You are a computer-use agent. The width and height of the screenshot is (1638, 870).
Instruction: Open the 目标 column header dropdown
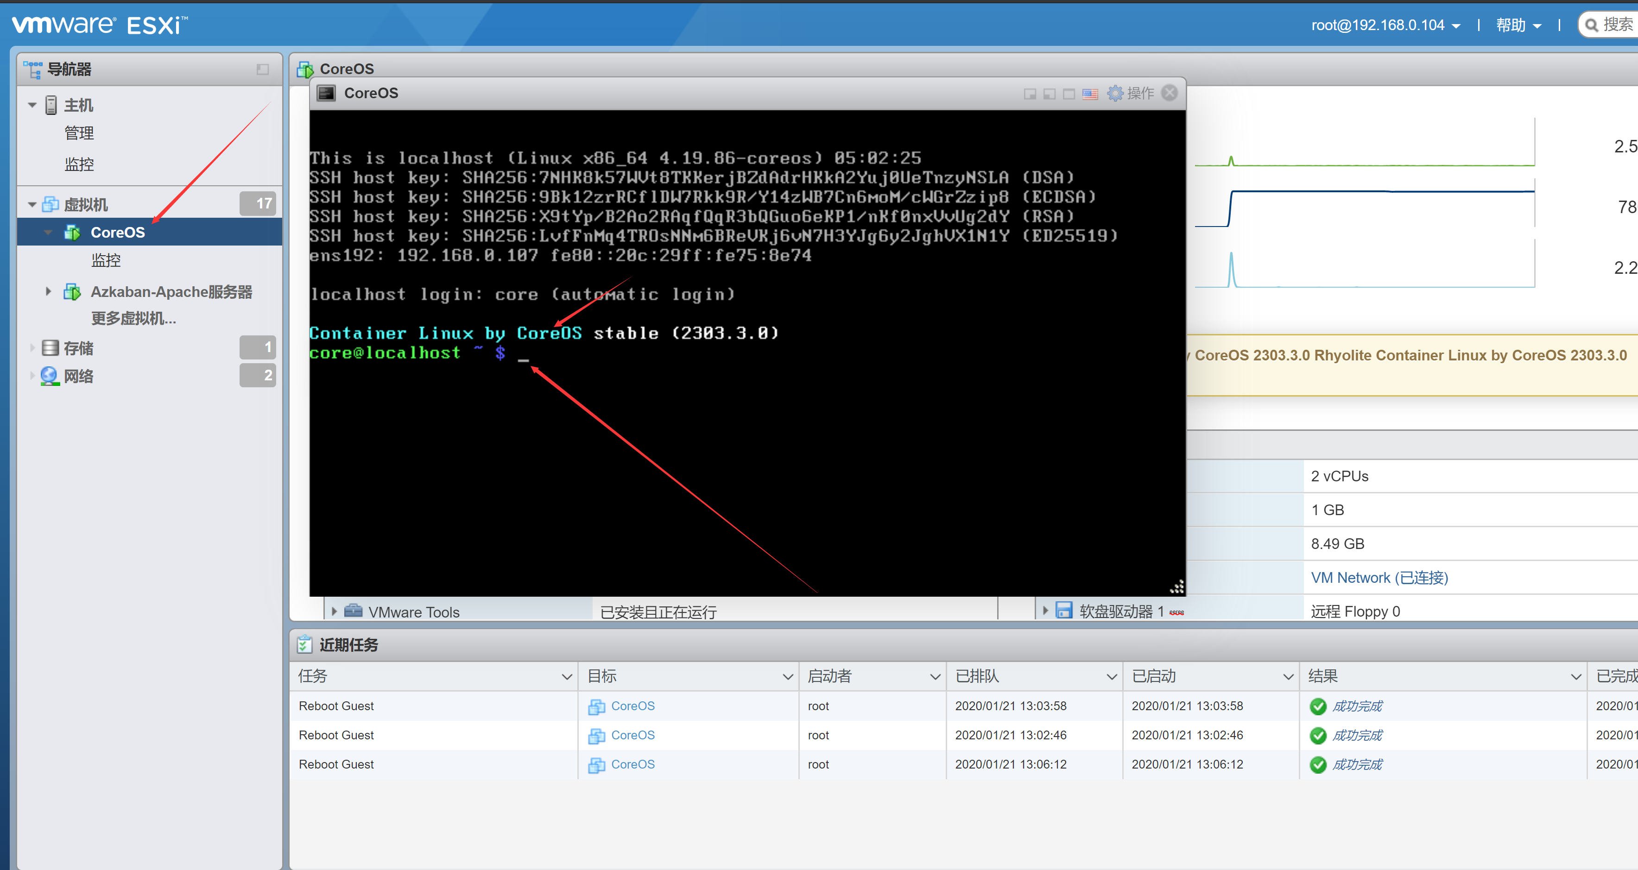(787, 677)
